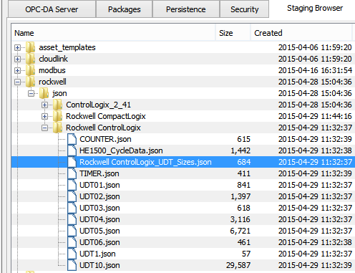Collapse the Rockwell ControlLogix folder

pos(44,128)
